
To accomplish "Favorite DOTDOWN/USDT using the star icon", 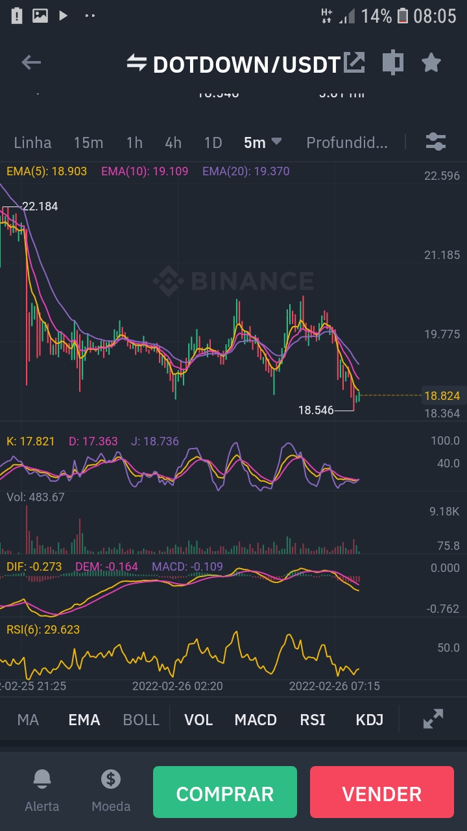I will coord(430,62).
